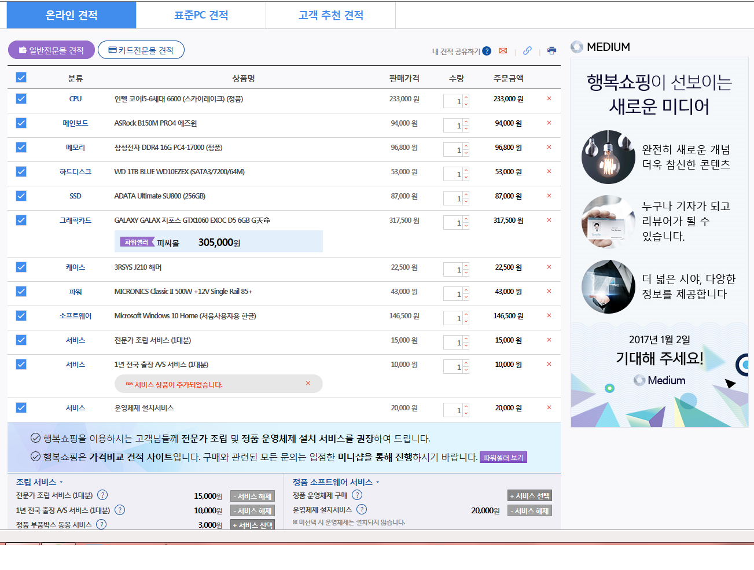The image size is (754, 570).
Task: Toggle the select-all checkbox in table header
Action: point(21,78)
